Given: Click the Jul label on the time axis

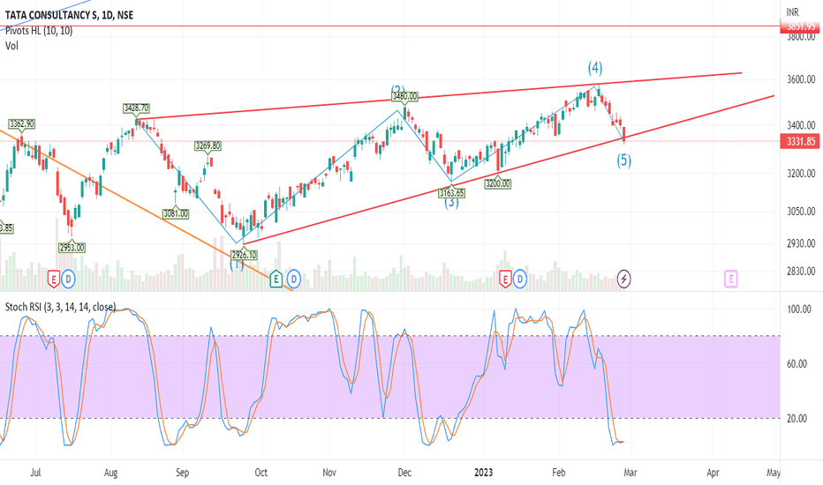Looking at the screenshot, I should tap(35, 473).
